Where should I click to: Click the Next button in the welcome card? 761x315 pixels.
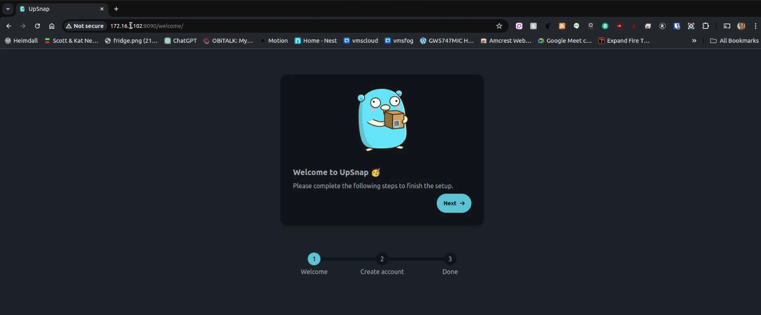pos(454,203)
